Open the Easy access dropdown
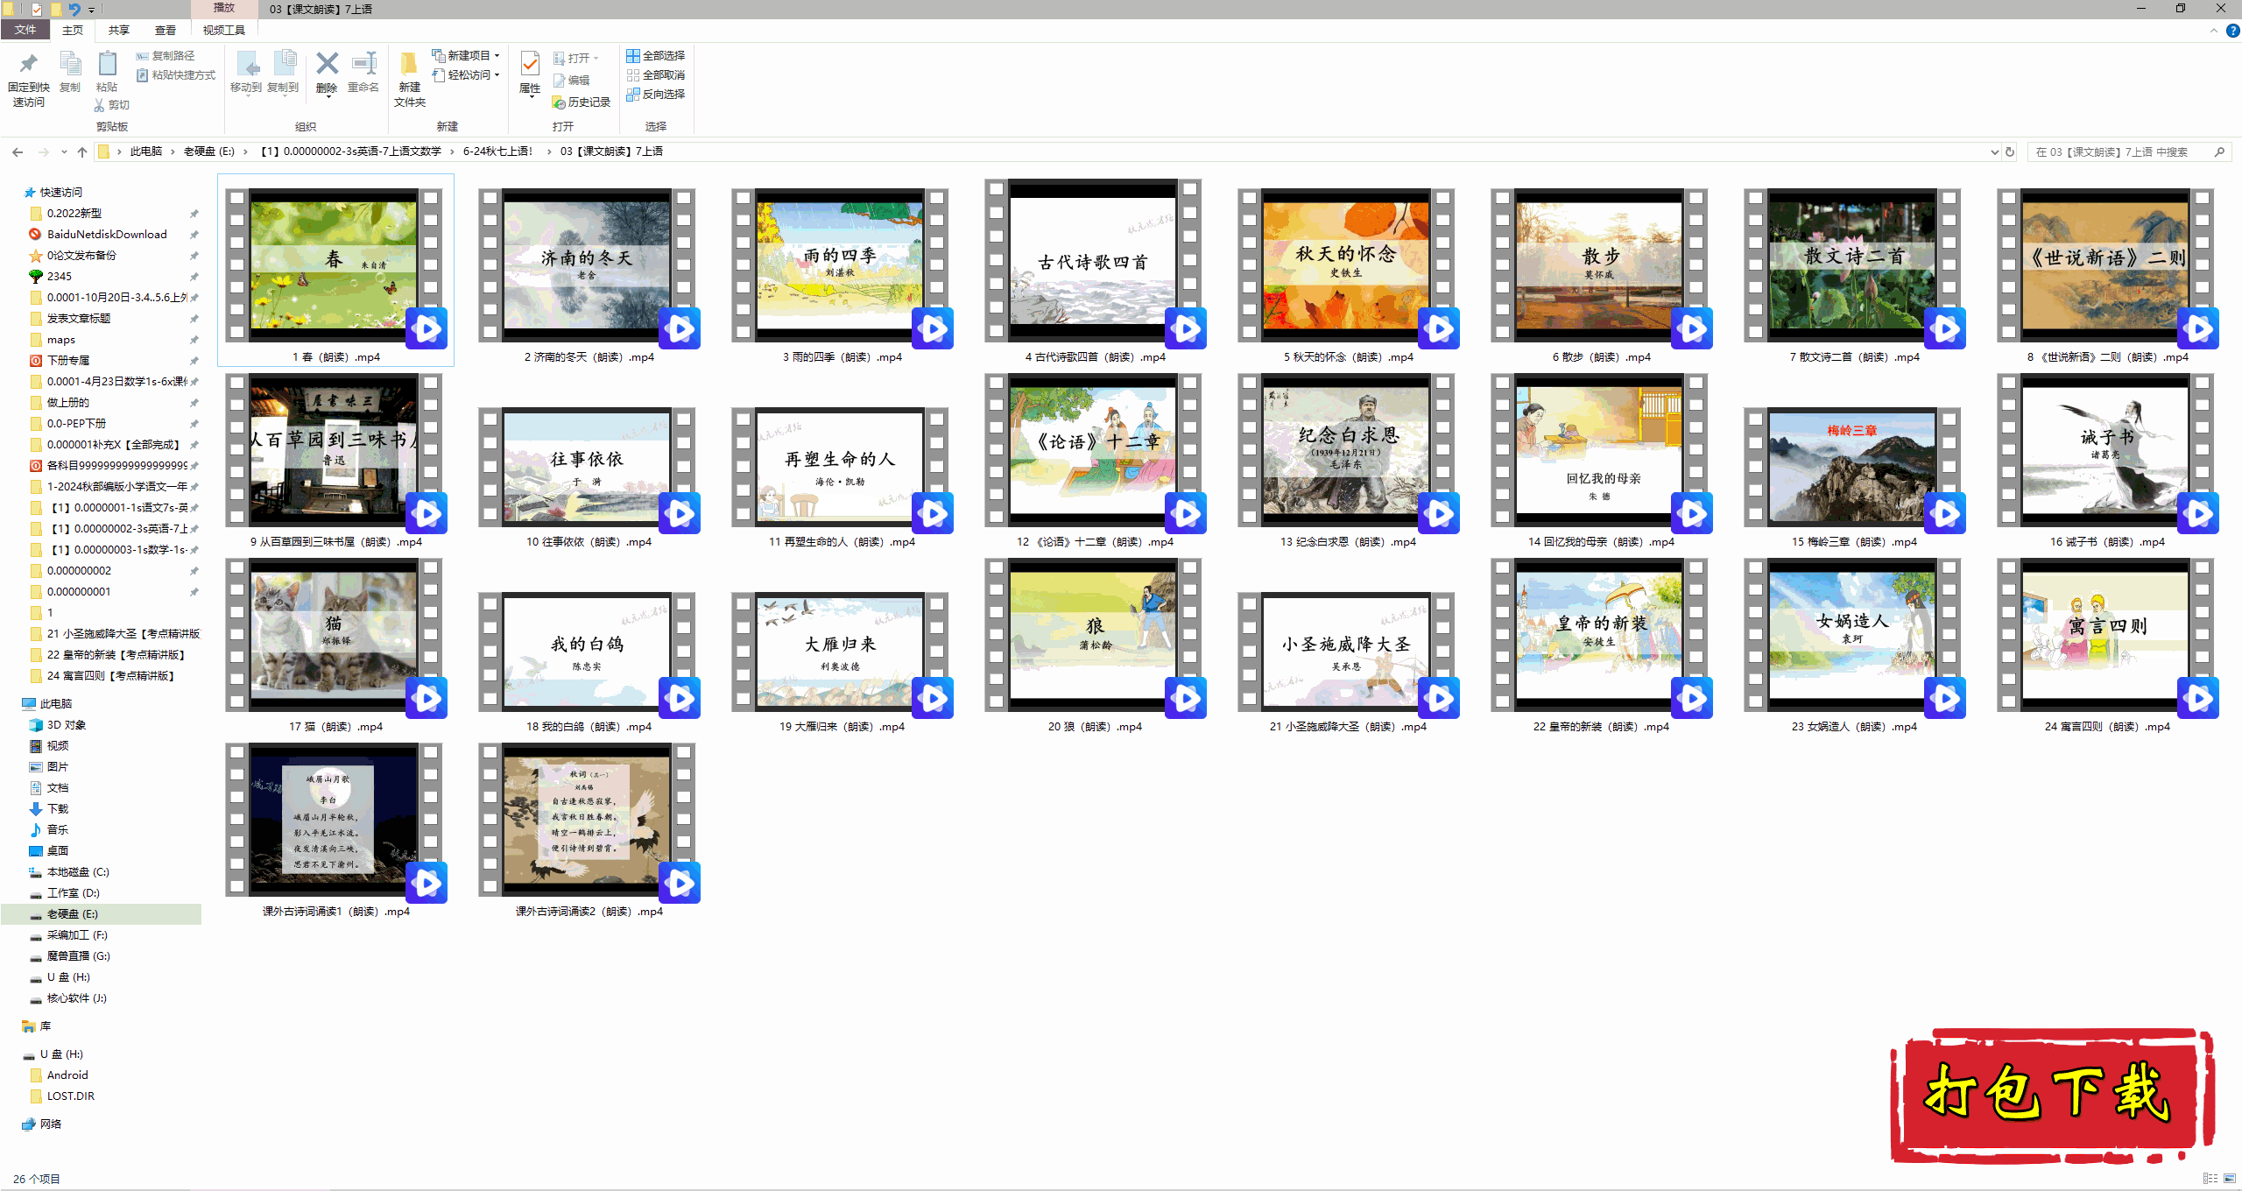The width and height of the screenshot is (2242, 1191). (x=465, y=75)
